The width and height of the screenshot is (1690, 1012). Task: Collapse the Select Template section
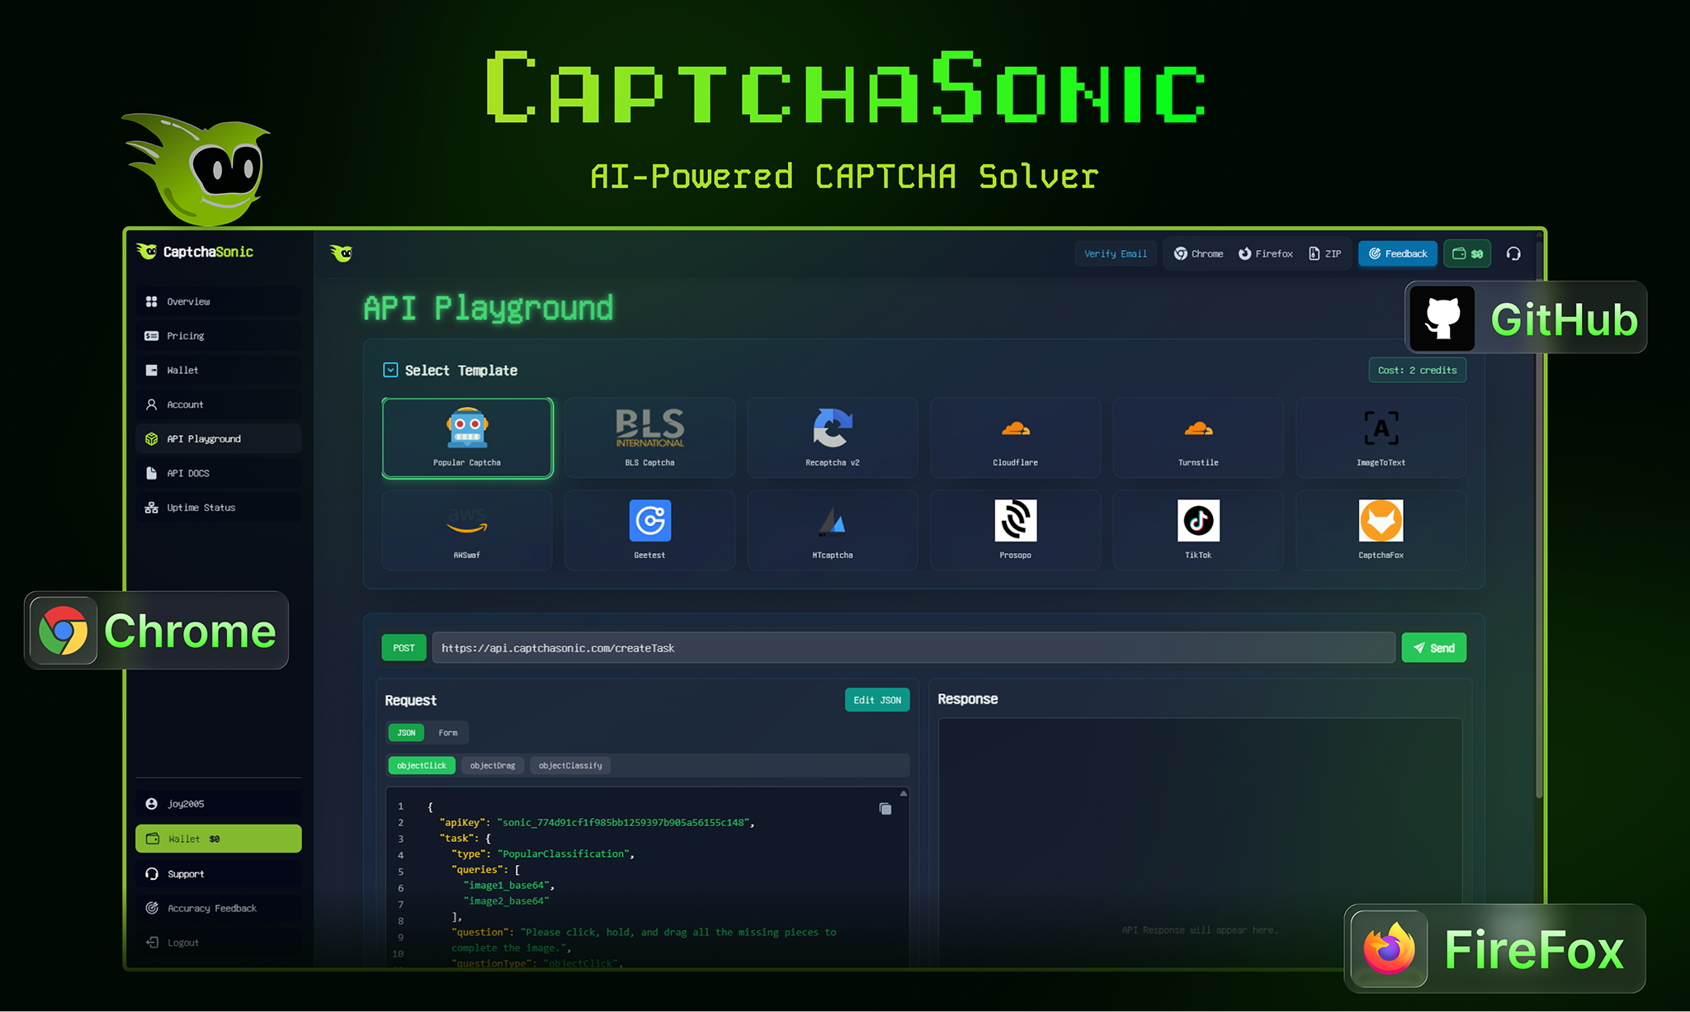click(390, 371)
